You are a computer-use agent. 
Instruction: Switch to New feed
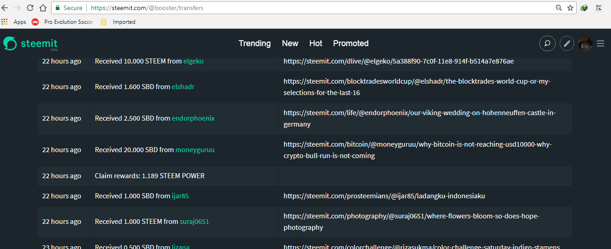click(290, 43)
